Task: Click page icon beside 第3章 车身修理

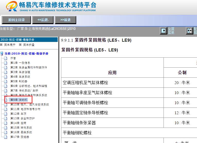Action: [5, 72]
